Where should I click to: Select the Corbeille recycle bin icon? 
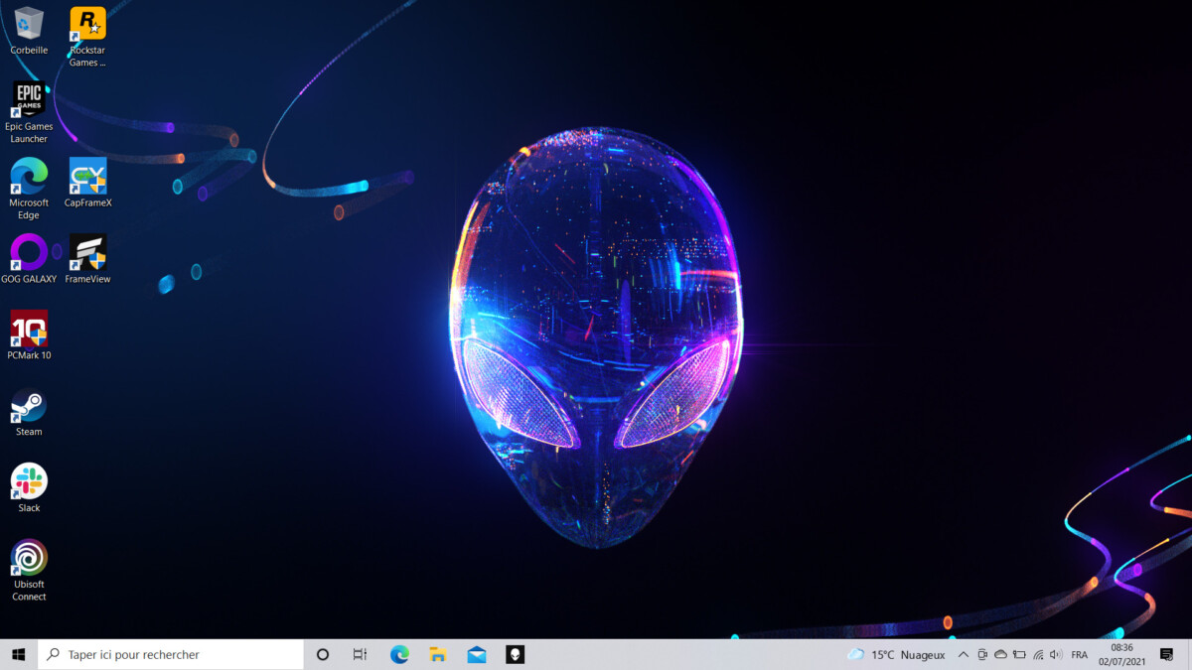(29, 25)
